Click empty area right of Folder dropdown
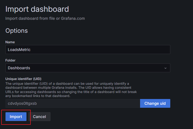This screenshot has width=193, height=129. click(x=182, y=68)
